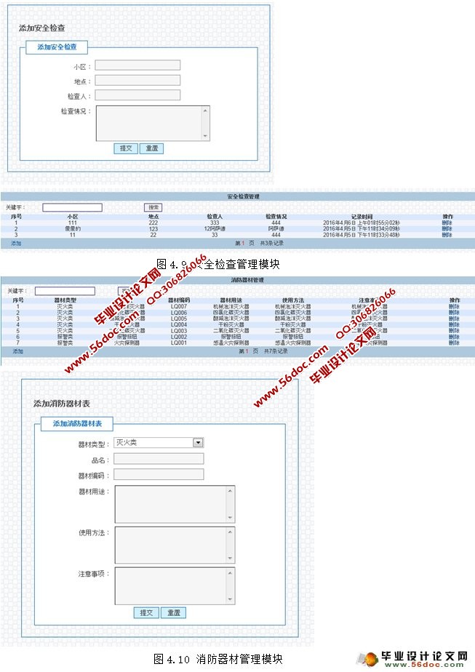
Task: Click the '共7条记录' pagination text
Action: (x=276, y=351)
